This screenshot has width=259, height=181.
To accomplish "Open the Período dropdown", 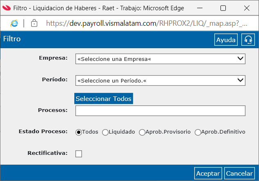I will [x=160, y=80].
